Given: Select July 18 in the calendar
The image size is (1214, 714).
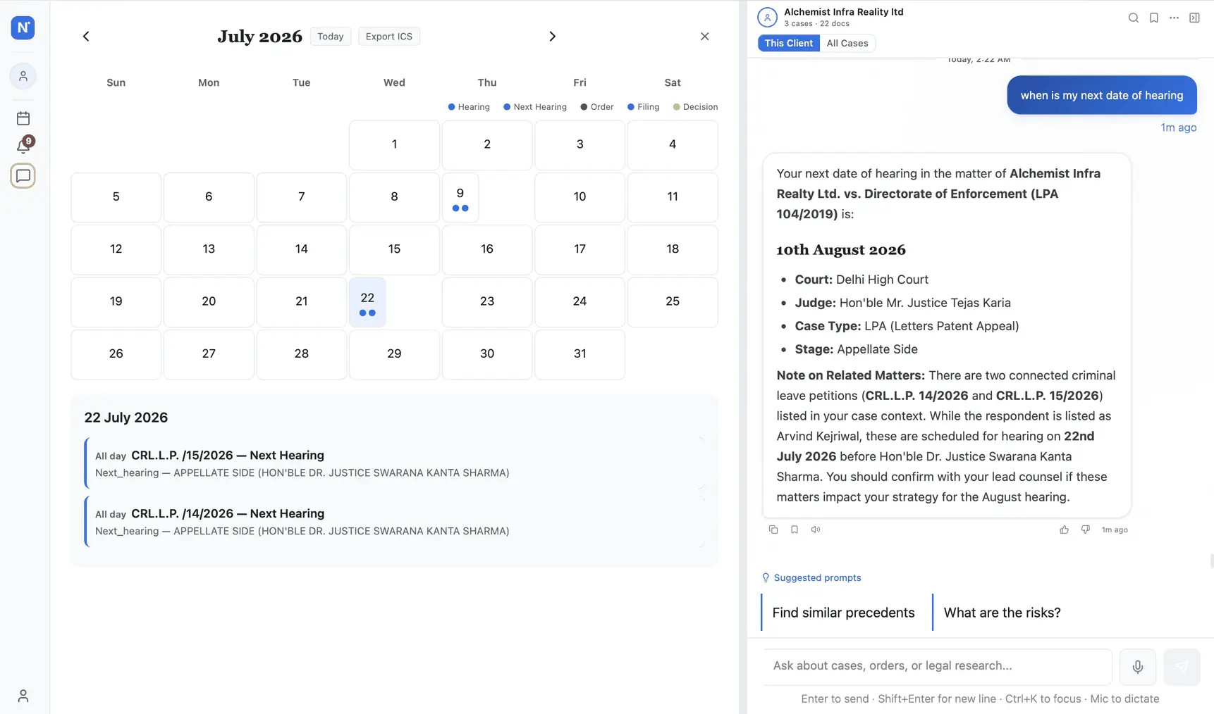Looking at the screenshot, I should [x=673, y=249].
